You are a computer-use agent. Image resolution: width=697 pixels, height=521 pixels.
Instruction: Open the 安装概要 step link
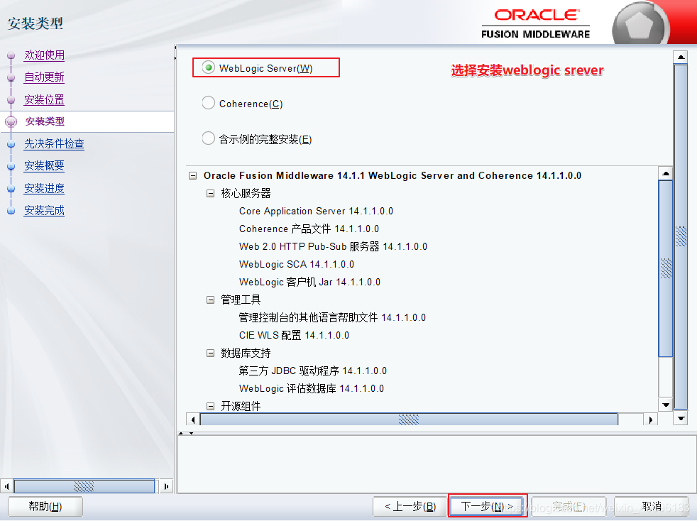coord(45,166)
